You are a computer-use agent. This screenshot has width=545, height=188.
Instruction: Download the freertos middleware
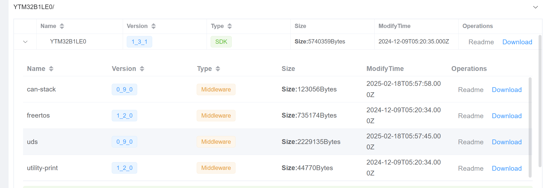click(507, 116)
